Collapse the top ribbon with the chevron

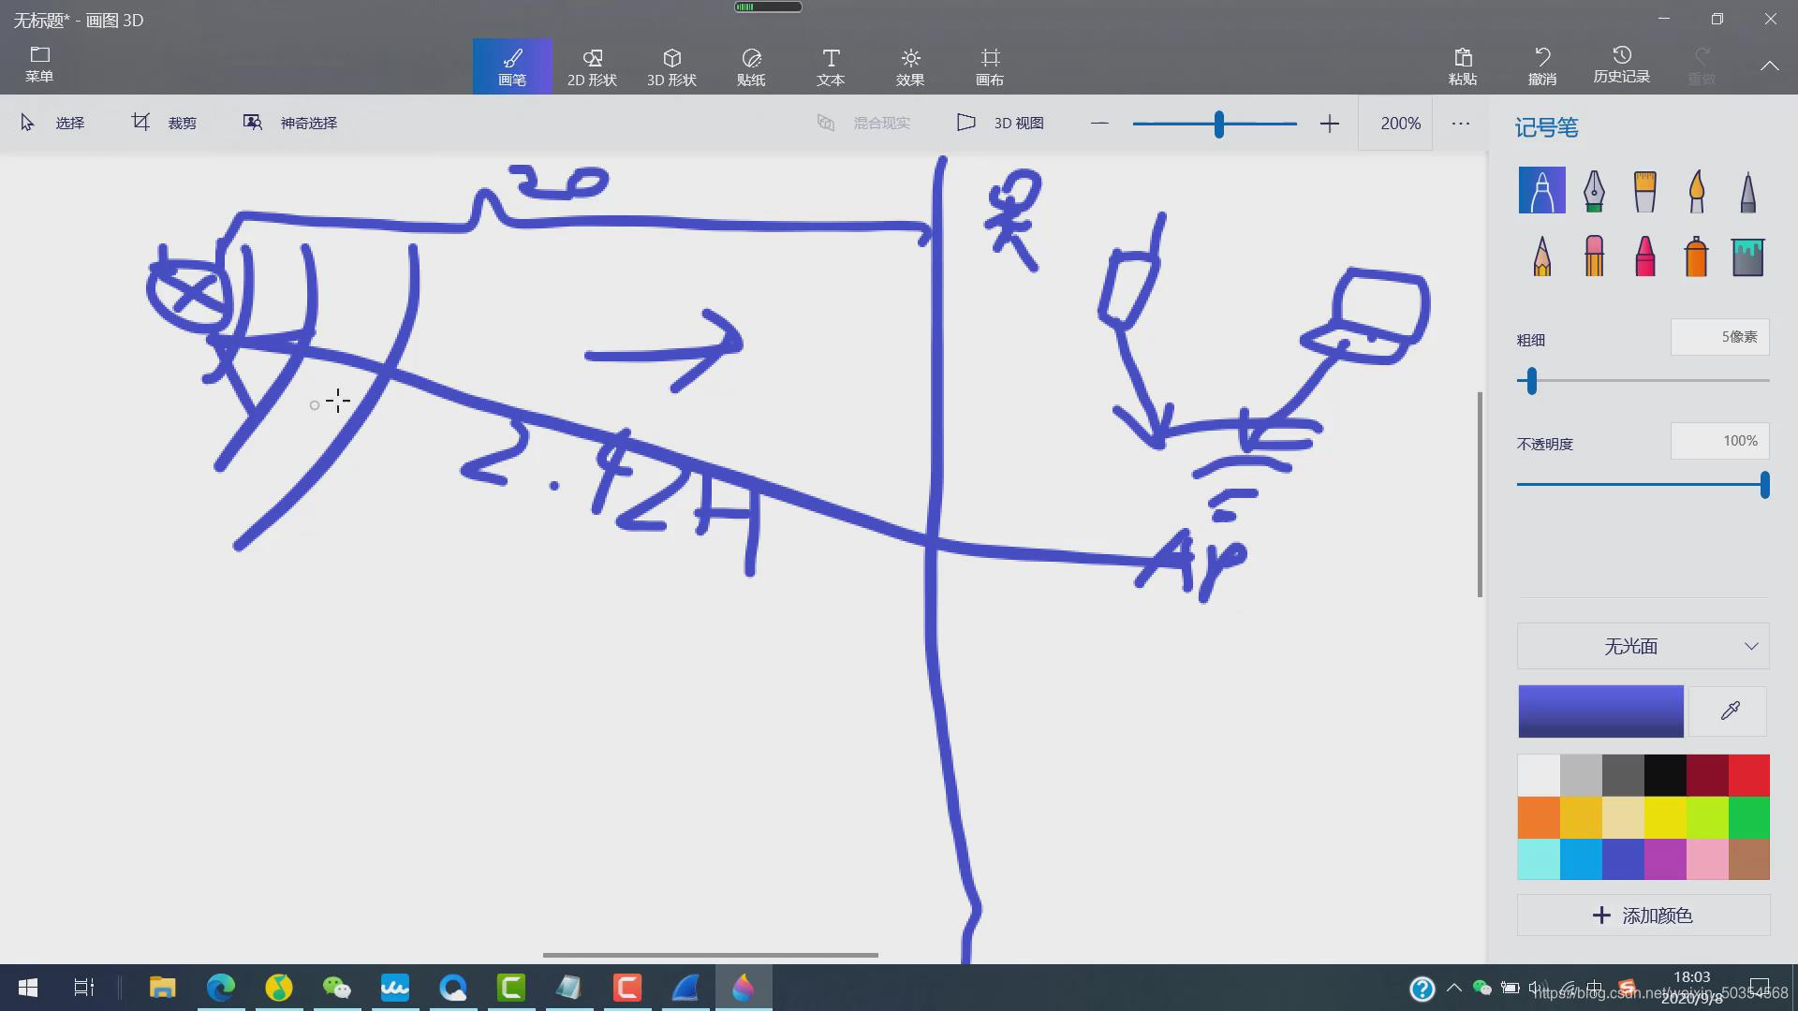coord(1769,66)
